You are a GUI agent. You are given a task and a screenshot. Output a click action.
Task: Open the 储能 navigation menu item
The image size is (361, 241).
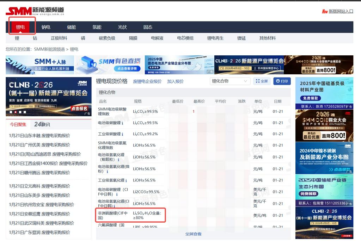[x=72, y=27]
